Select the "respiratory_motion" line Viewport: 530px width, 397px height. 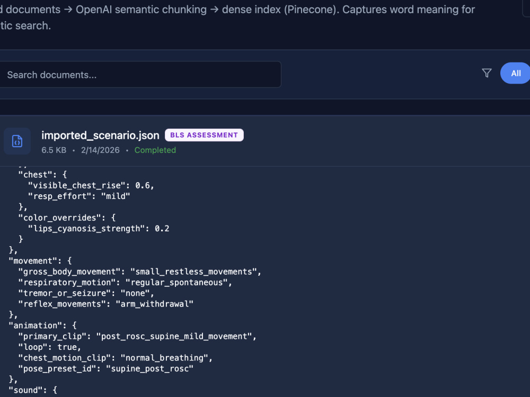pos(126,283)
